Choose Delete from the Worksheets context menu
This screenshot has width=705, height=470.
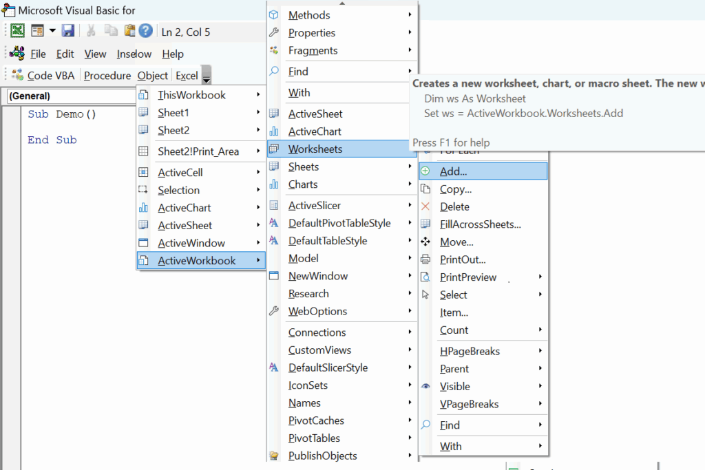455,206
